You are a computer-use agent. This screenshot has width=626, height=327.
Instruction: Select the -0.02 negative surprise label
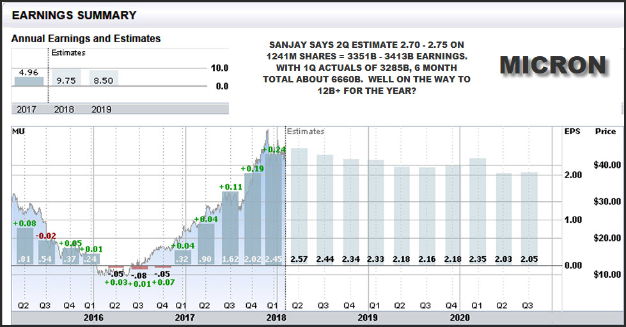(45, 236)
